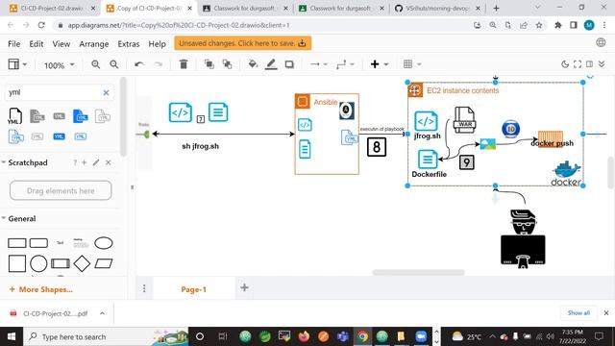Open the File menu
Image resolution: width=615 pixels, height=346 pixels.
click(x=14, y=44)
